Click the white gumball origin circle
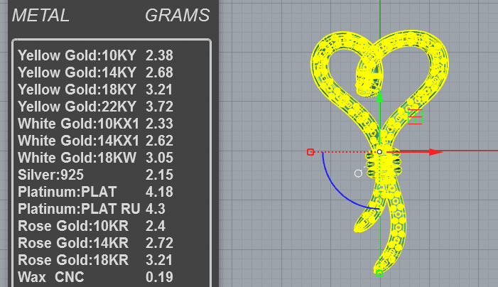 coord(379,152)
